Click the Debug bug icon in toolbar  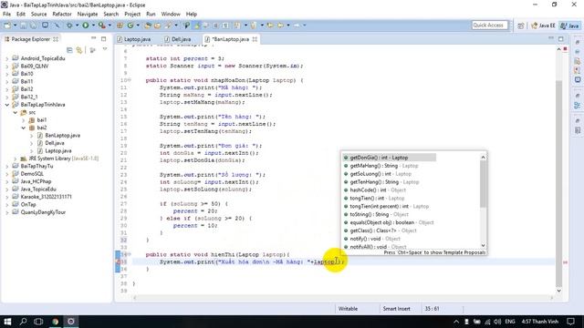click(x=69, y=26)
